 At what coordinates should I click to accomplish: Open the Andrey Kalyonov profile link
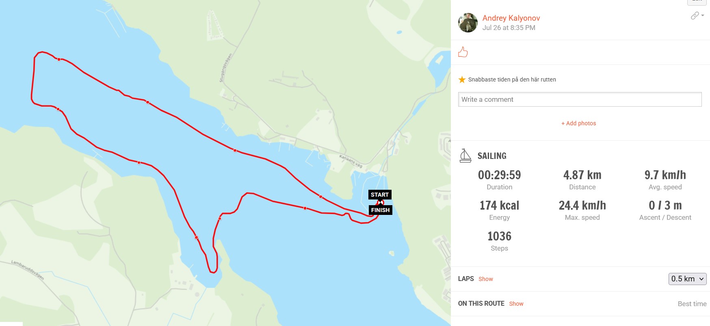pos(511,18)
